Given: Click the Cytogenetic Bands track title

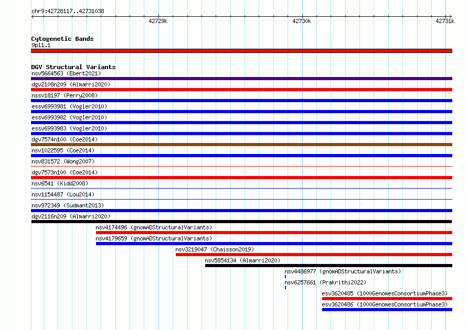Looking at the screenshot, I should [62, 39].
